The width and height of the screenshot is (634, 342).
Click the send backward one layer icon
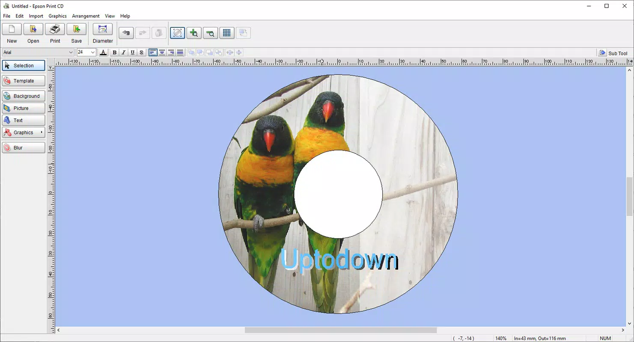209,53
